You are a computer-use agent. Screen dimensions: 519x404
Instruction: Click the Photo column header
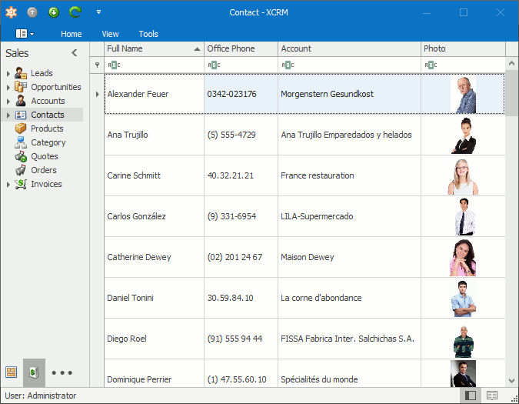(463, 48)
